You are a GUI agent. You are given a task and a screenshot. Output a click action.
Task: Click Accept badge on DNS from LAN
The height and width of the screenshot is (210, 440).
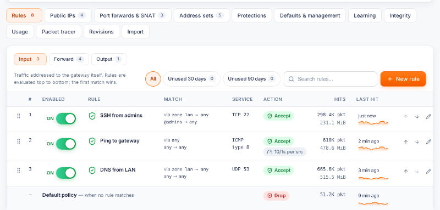278,171
